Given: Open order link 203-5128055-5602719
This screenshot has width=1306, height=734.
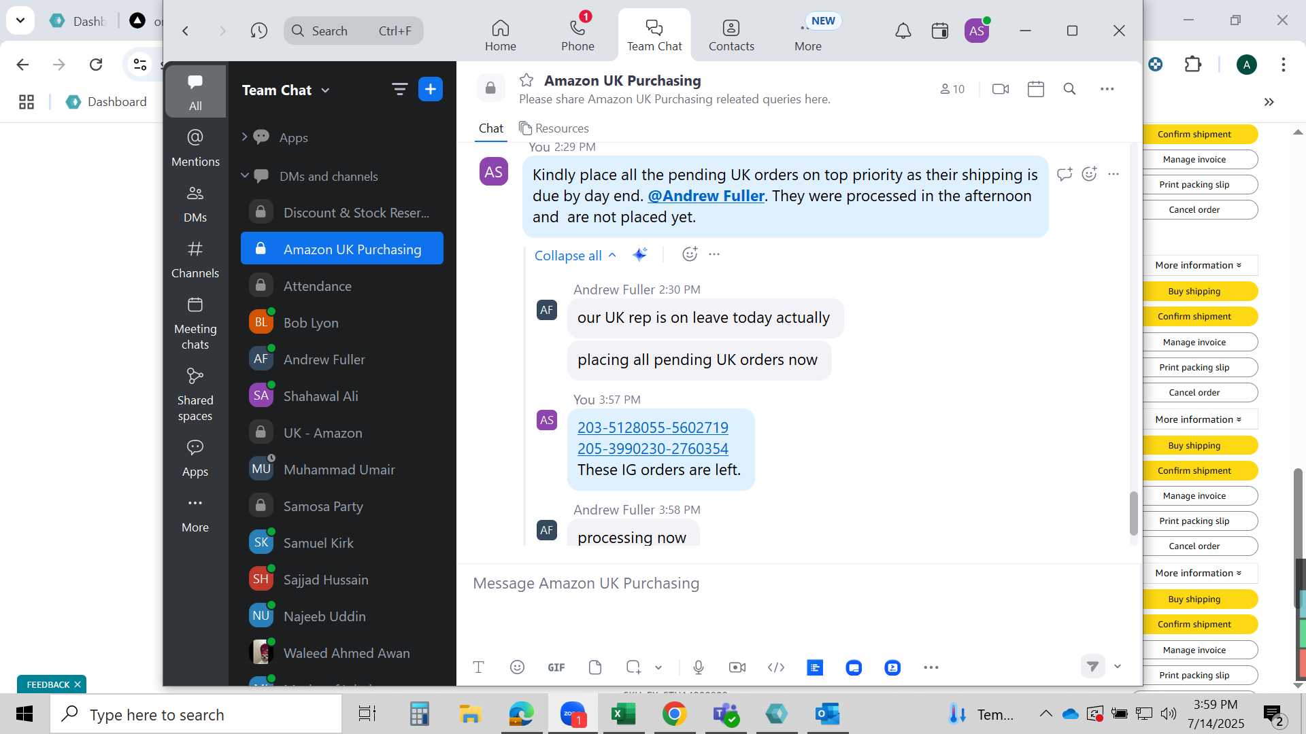Looking at the screenshot, I should (653, 427).
